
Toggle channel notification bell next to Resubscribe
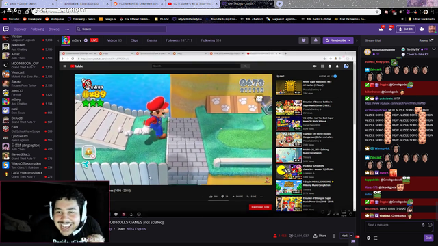315,40
